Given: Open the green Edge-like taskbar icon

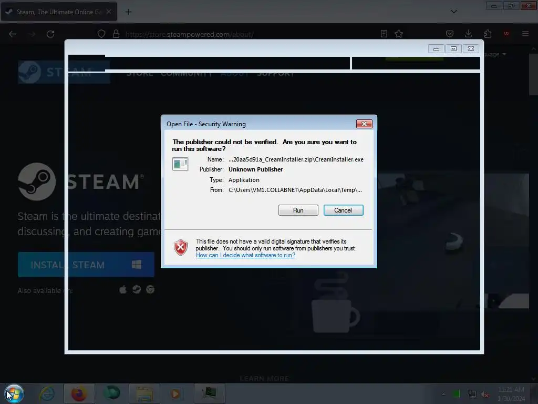Looking at the screenshot, I should [x=112, y=393].
